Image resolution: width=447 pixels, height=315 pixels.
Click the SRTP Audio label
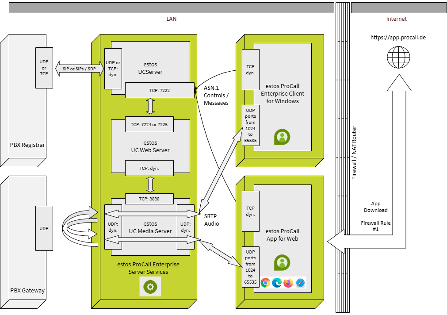coord(211,220)
